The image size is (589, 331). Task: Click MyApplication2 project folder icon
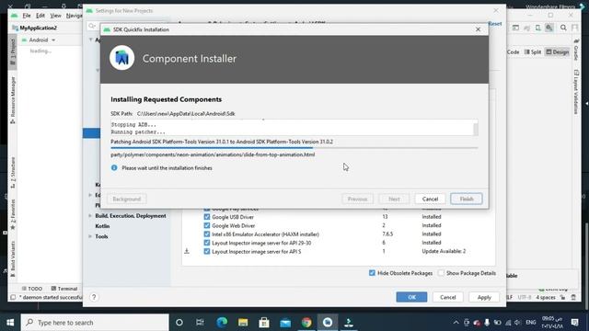click(16, 29)
